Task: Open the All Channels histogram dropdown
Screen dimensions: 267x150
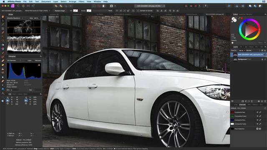Action: click(14, 60)
